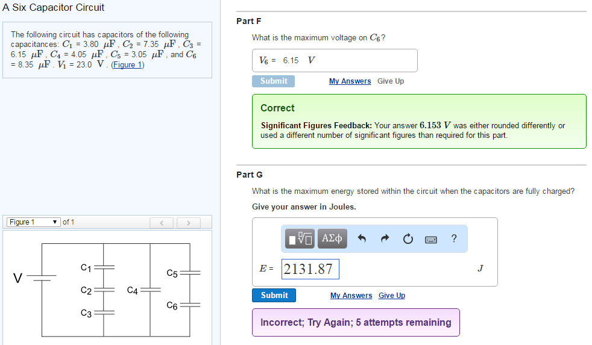This screenshot has height=345, width=592.
Task: Go to the previous figure arrow
Action: pyautogui.click(x=162, y=223)
